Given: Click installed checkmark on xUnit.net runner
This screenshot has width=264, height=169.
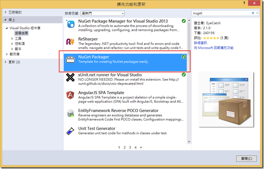Looking at the screenshot, I should [x=184, y=74].
